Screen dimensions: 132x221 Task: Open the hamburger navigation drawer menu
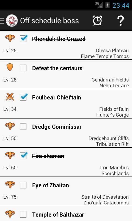(x=2, y=21)
